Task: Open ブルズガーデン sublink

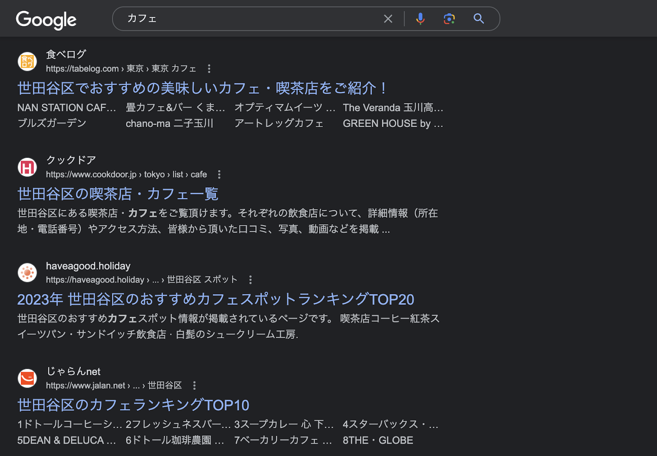Action: tap(52, 123)
